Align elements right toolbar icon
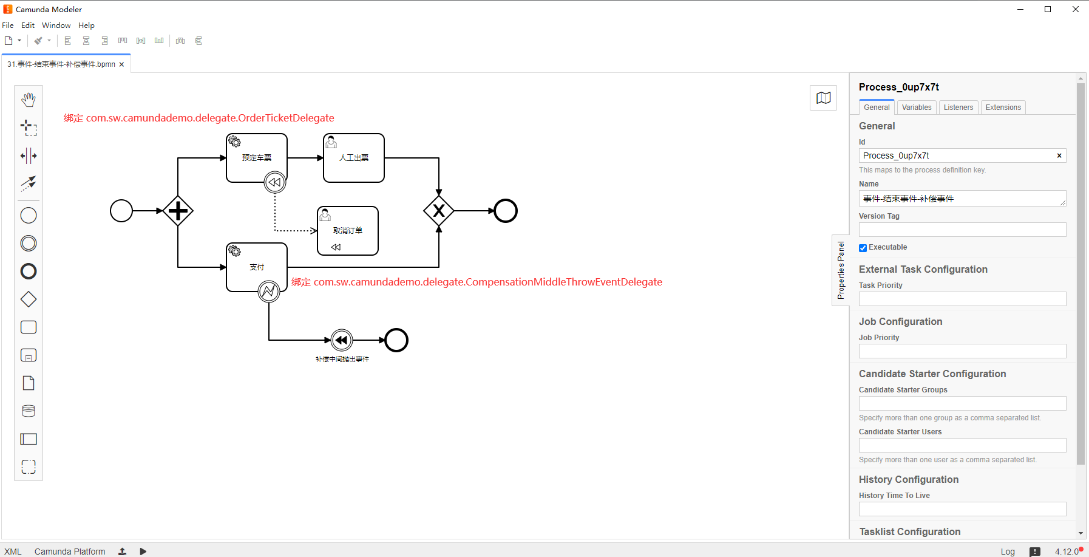This screenshot has width=1089, height=557. 104,41
